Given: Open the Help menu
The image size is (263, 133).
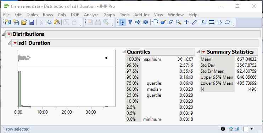Looking at the screenshot, I should click(x=193, y=15).
